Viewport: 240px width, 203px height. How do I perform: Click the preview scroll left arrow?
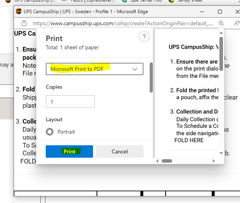pos(157,161)
